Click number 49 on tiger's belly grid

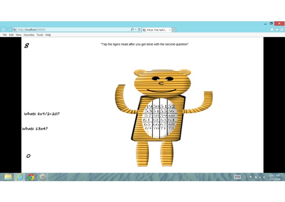[149, 106]
